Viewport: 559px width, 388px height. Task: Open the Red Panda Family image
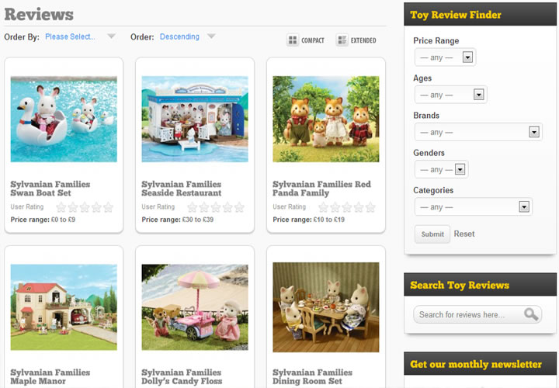(326, 119)
